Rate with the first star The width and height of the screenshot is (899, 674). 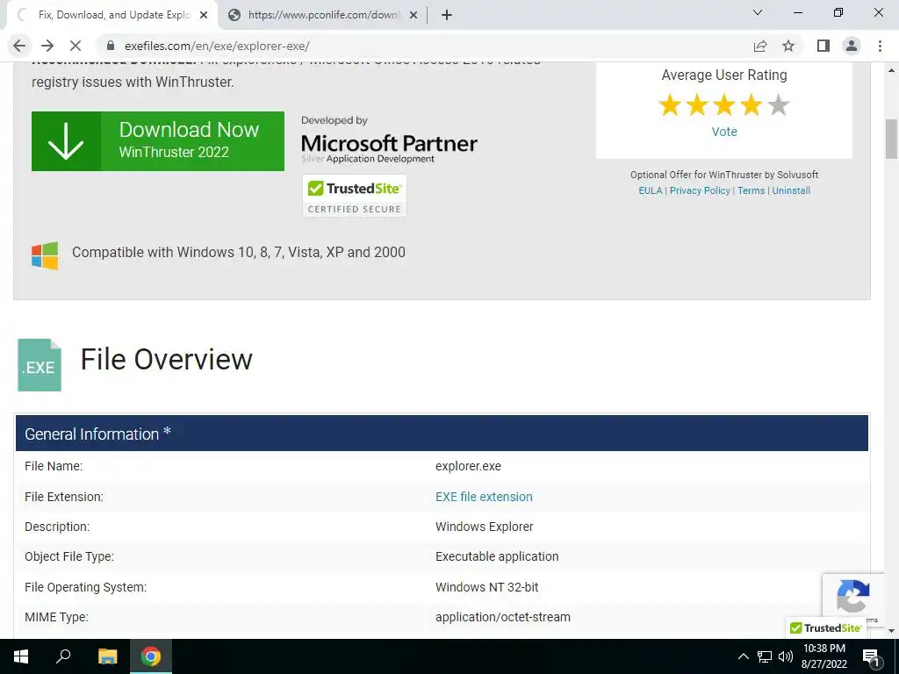[670, 105]
